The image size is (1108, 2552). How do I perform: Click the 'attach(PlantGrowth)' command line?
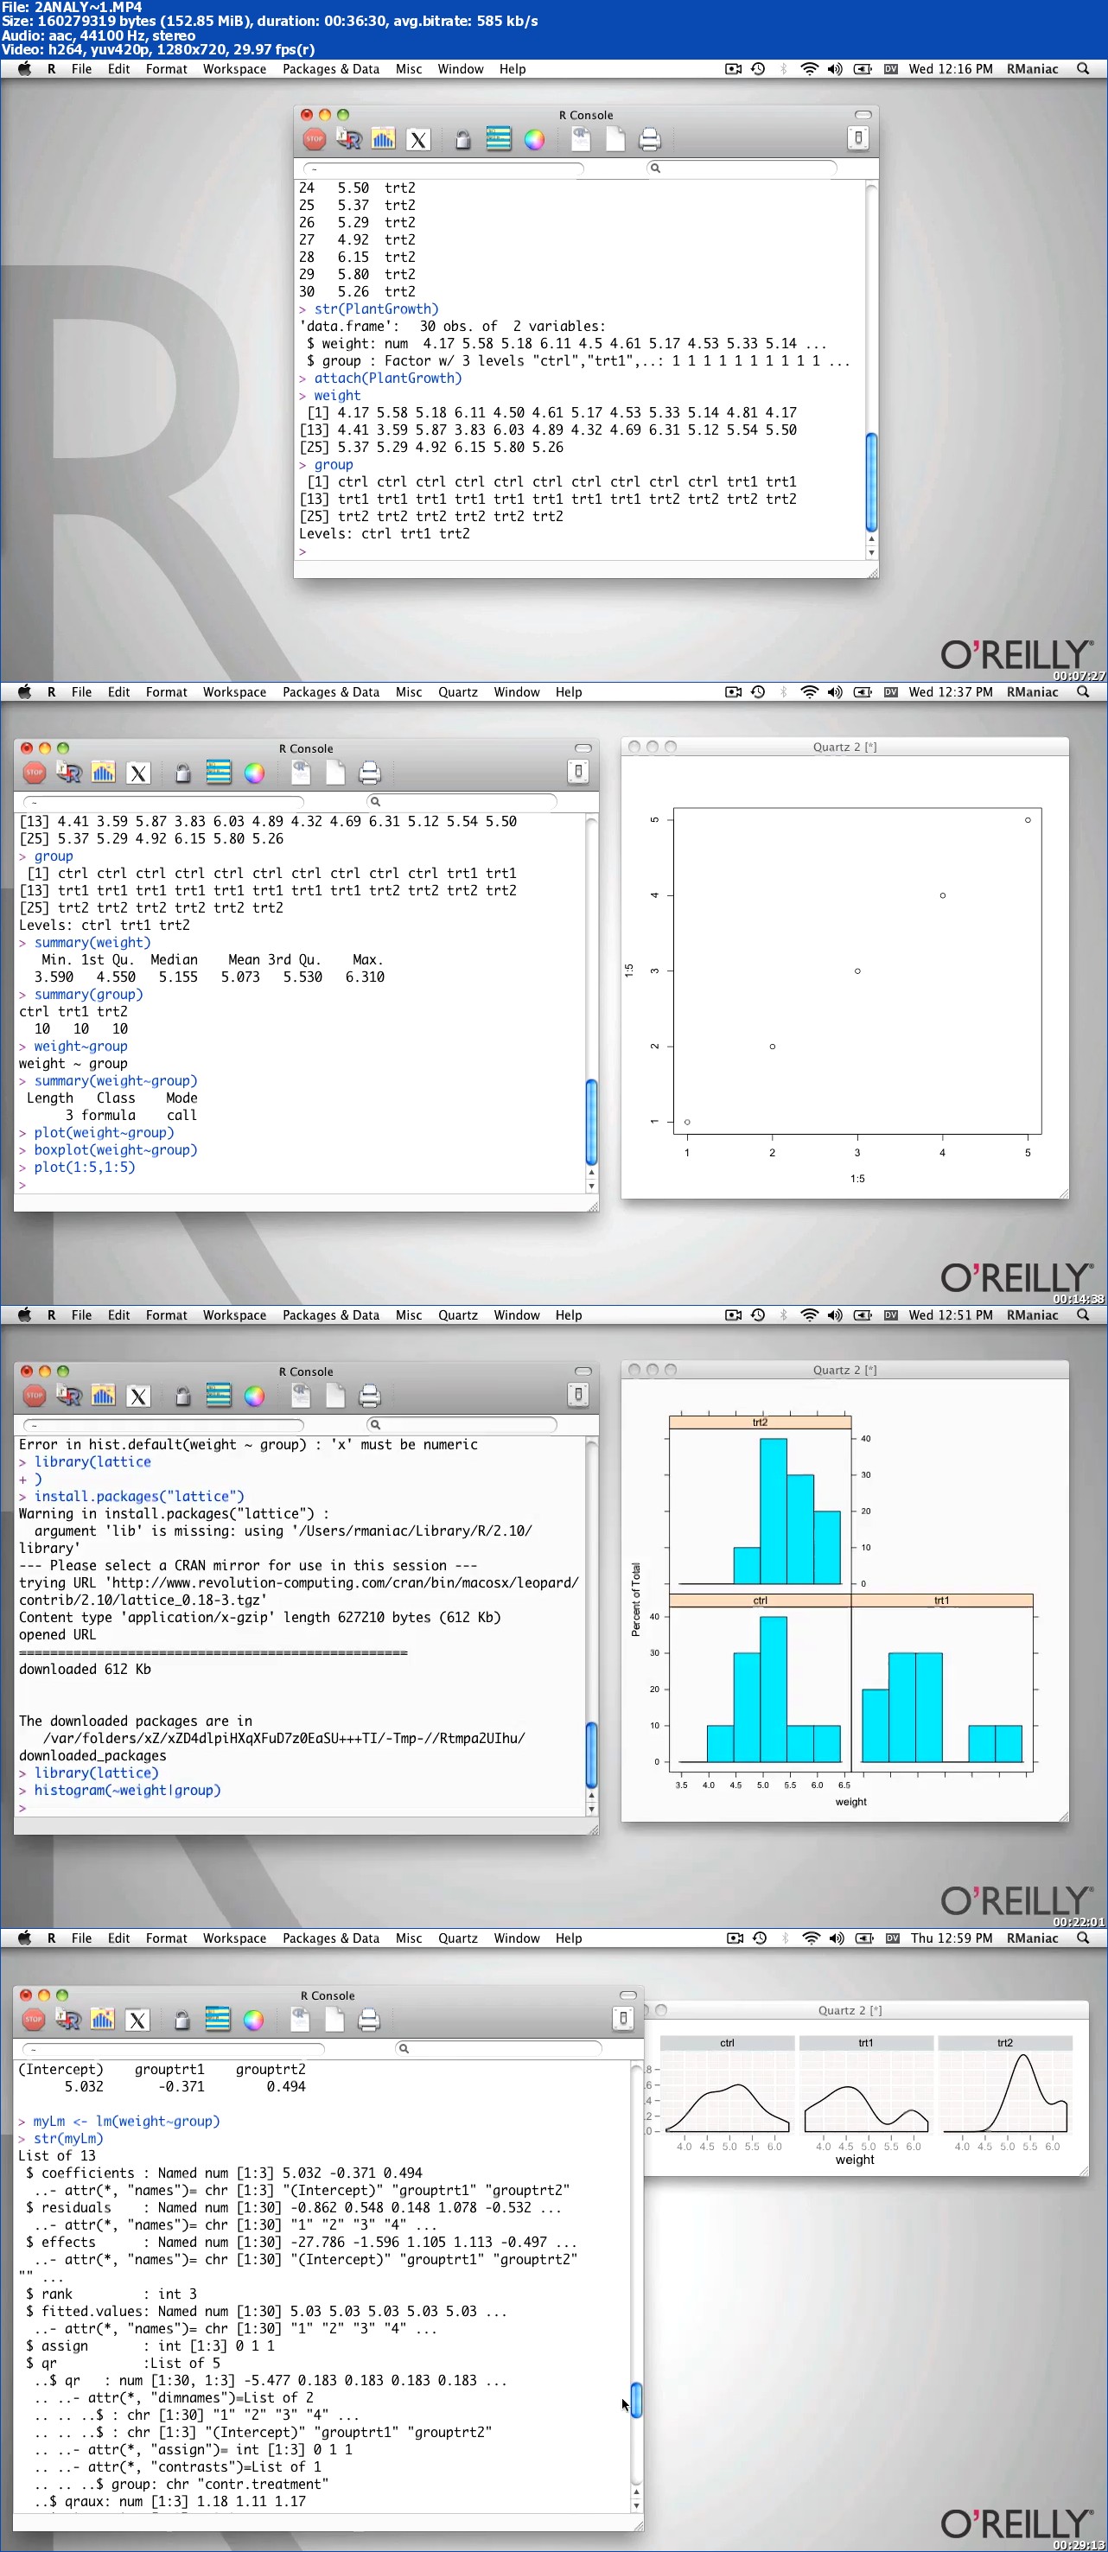pyautogui.click(x=387, y=379)
